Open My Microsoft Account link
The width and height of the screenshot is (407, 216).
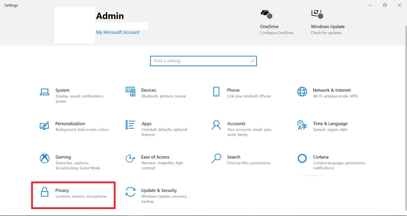[118, 32]
